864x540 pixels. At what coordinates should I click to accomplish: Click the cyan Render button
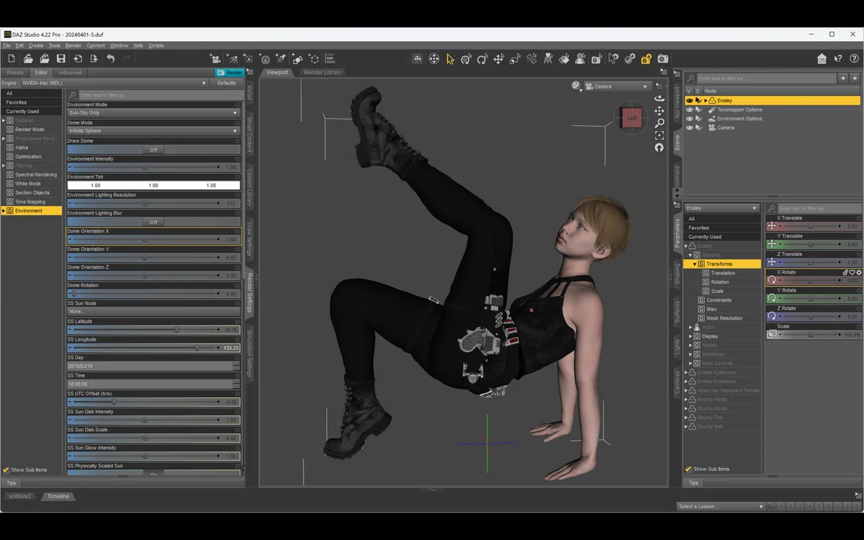(x=230, y=73)
